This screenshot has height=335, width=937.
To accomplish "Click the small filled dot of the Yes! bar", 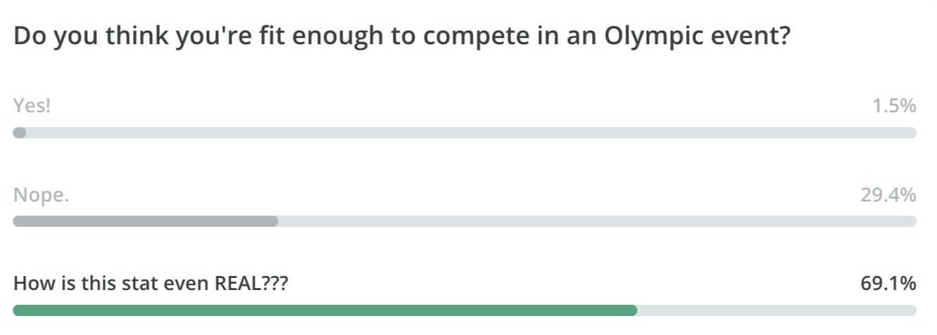I will pos(20,133).
